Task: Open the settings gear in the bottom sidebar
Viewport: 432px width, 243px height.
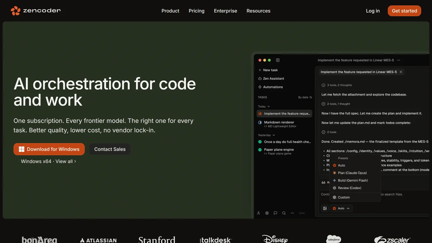Action: [x=267, y=213]
